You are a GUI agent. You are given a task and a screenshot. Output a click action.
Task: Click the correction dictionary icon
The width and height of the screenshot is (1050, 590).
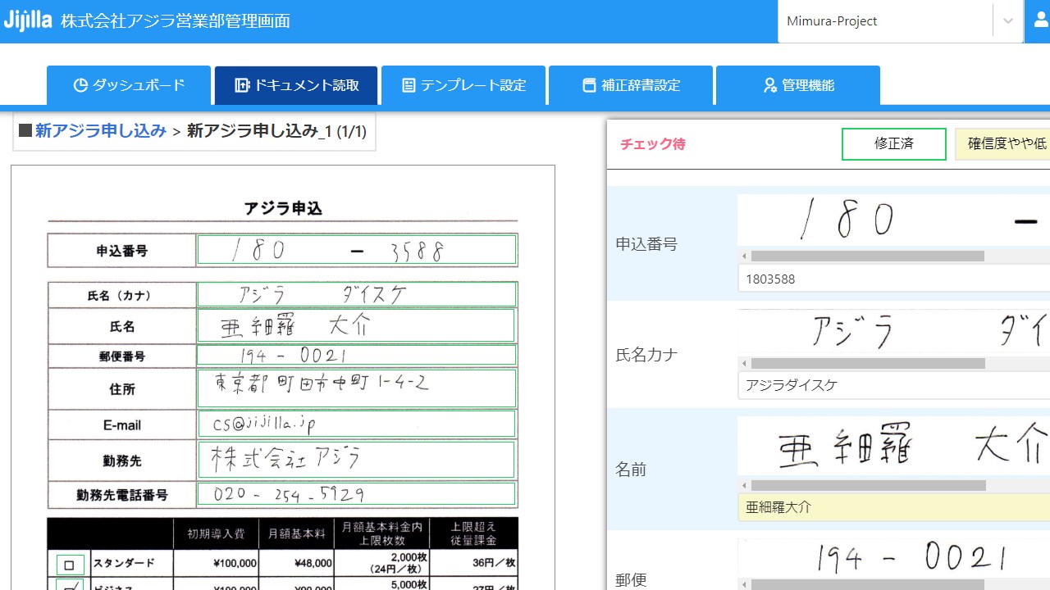[x=589, y=85]
